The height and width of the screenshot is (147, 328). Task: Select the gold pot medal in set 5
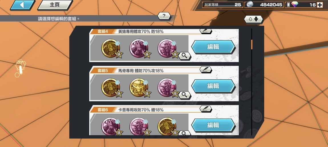pyautogui.click(x=139, y=87)
